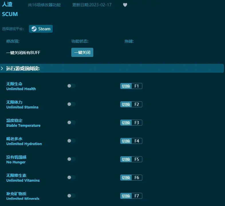Click the 一键关闭所有BUFF label
Image resolution: width=225 pixels, height=206 pixels.
click(x=23, y=53)
